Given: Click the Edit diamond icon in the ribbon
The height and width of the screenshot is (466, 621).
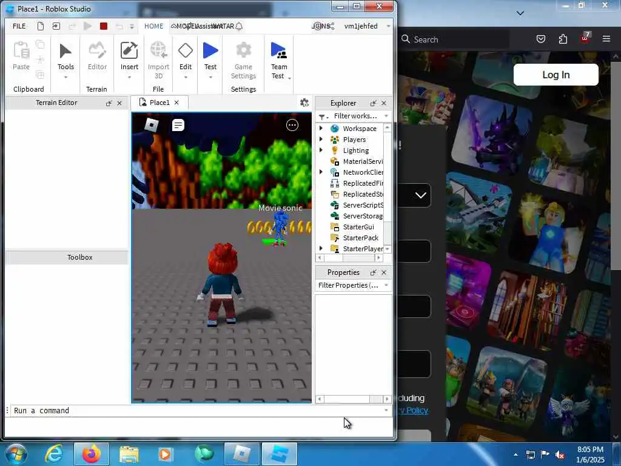Looking at the screenshot, I should [186, 51].
